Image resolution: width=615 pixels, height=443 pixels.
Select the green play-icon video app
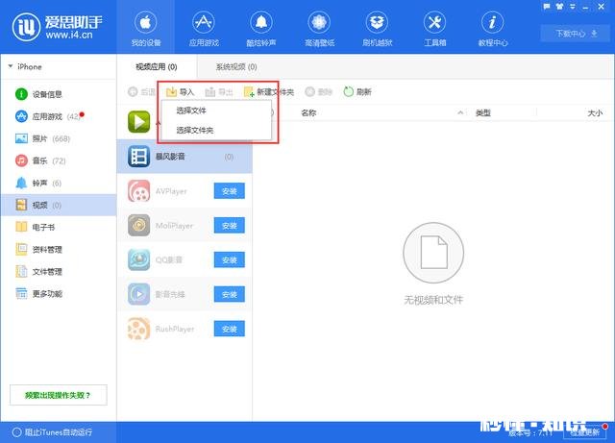pos(138,122)
